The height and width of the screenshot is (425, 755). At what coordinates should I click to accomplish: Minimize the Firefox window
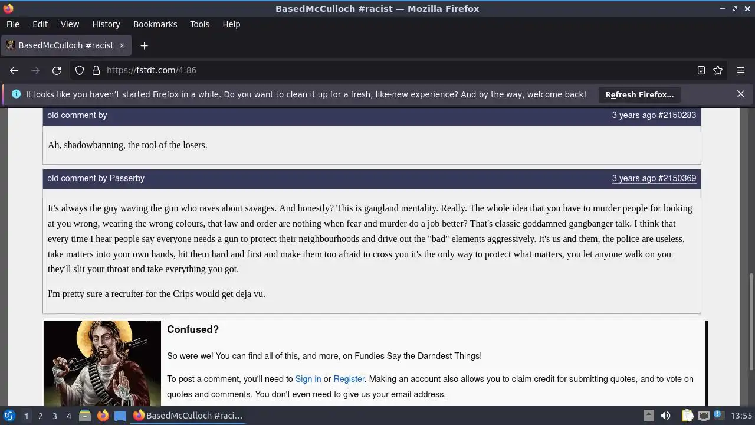(723, 8)
